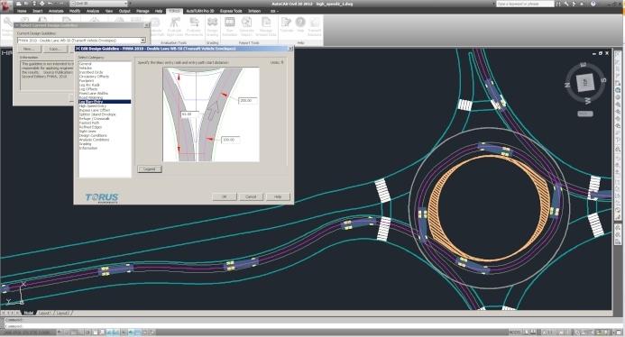Viewport: 625px width, 337px height.
Task: Select the Leg Offsets category
Action: pos(88,89)
